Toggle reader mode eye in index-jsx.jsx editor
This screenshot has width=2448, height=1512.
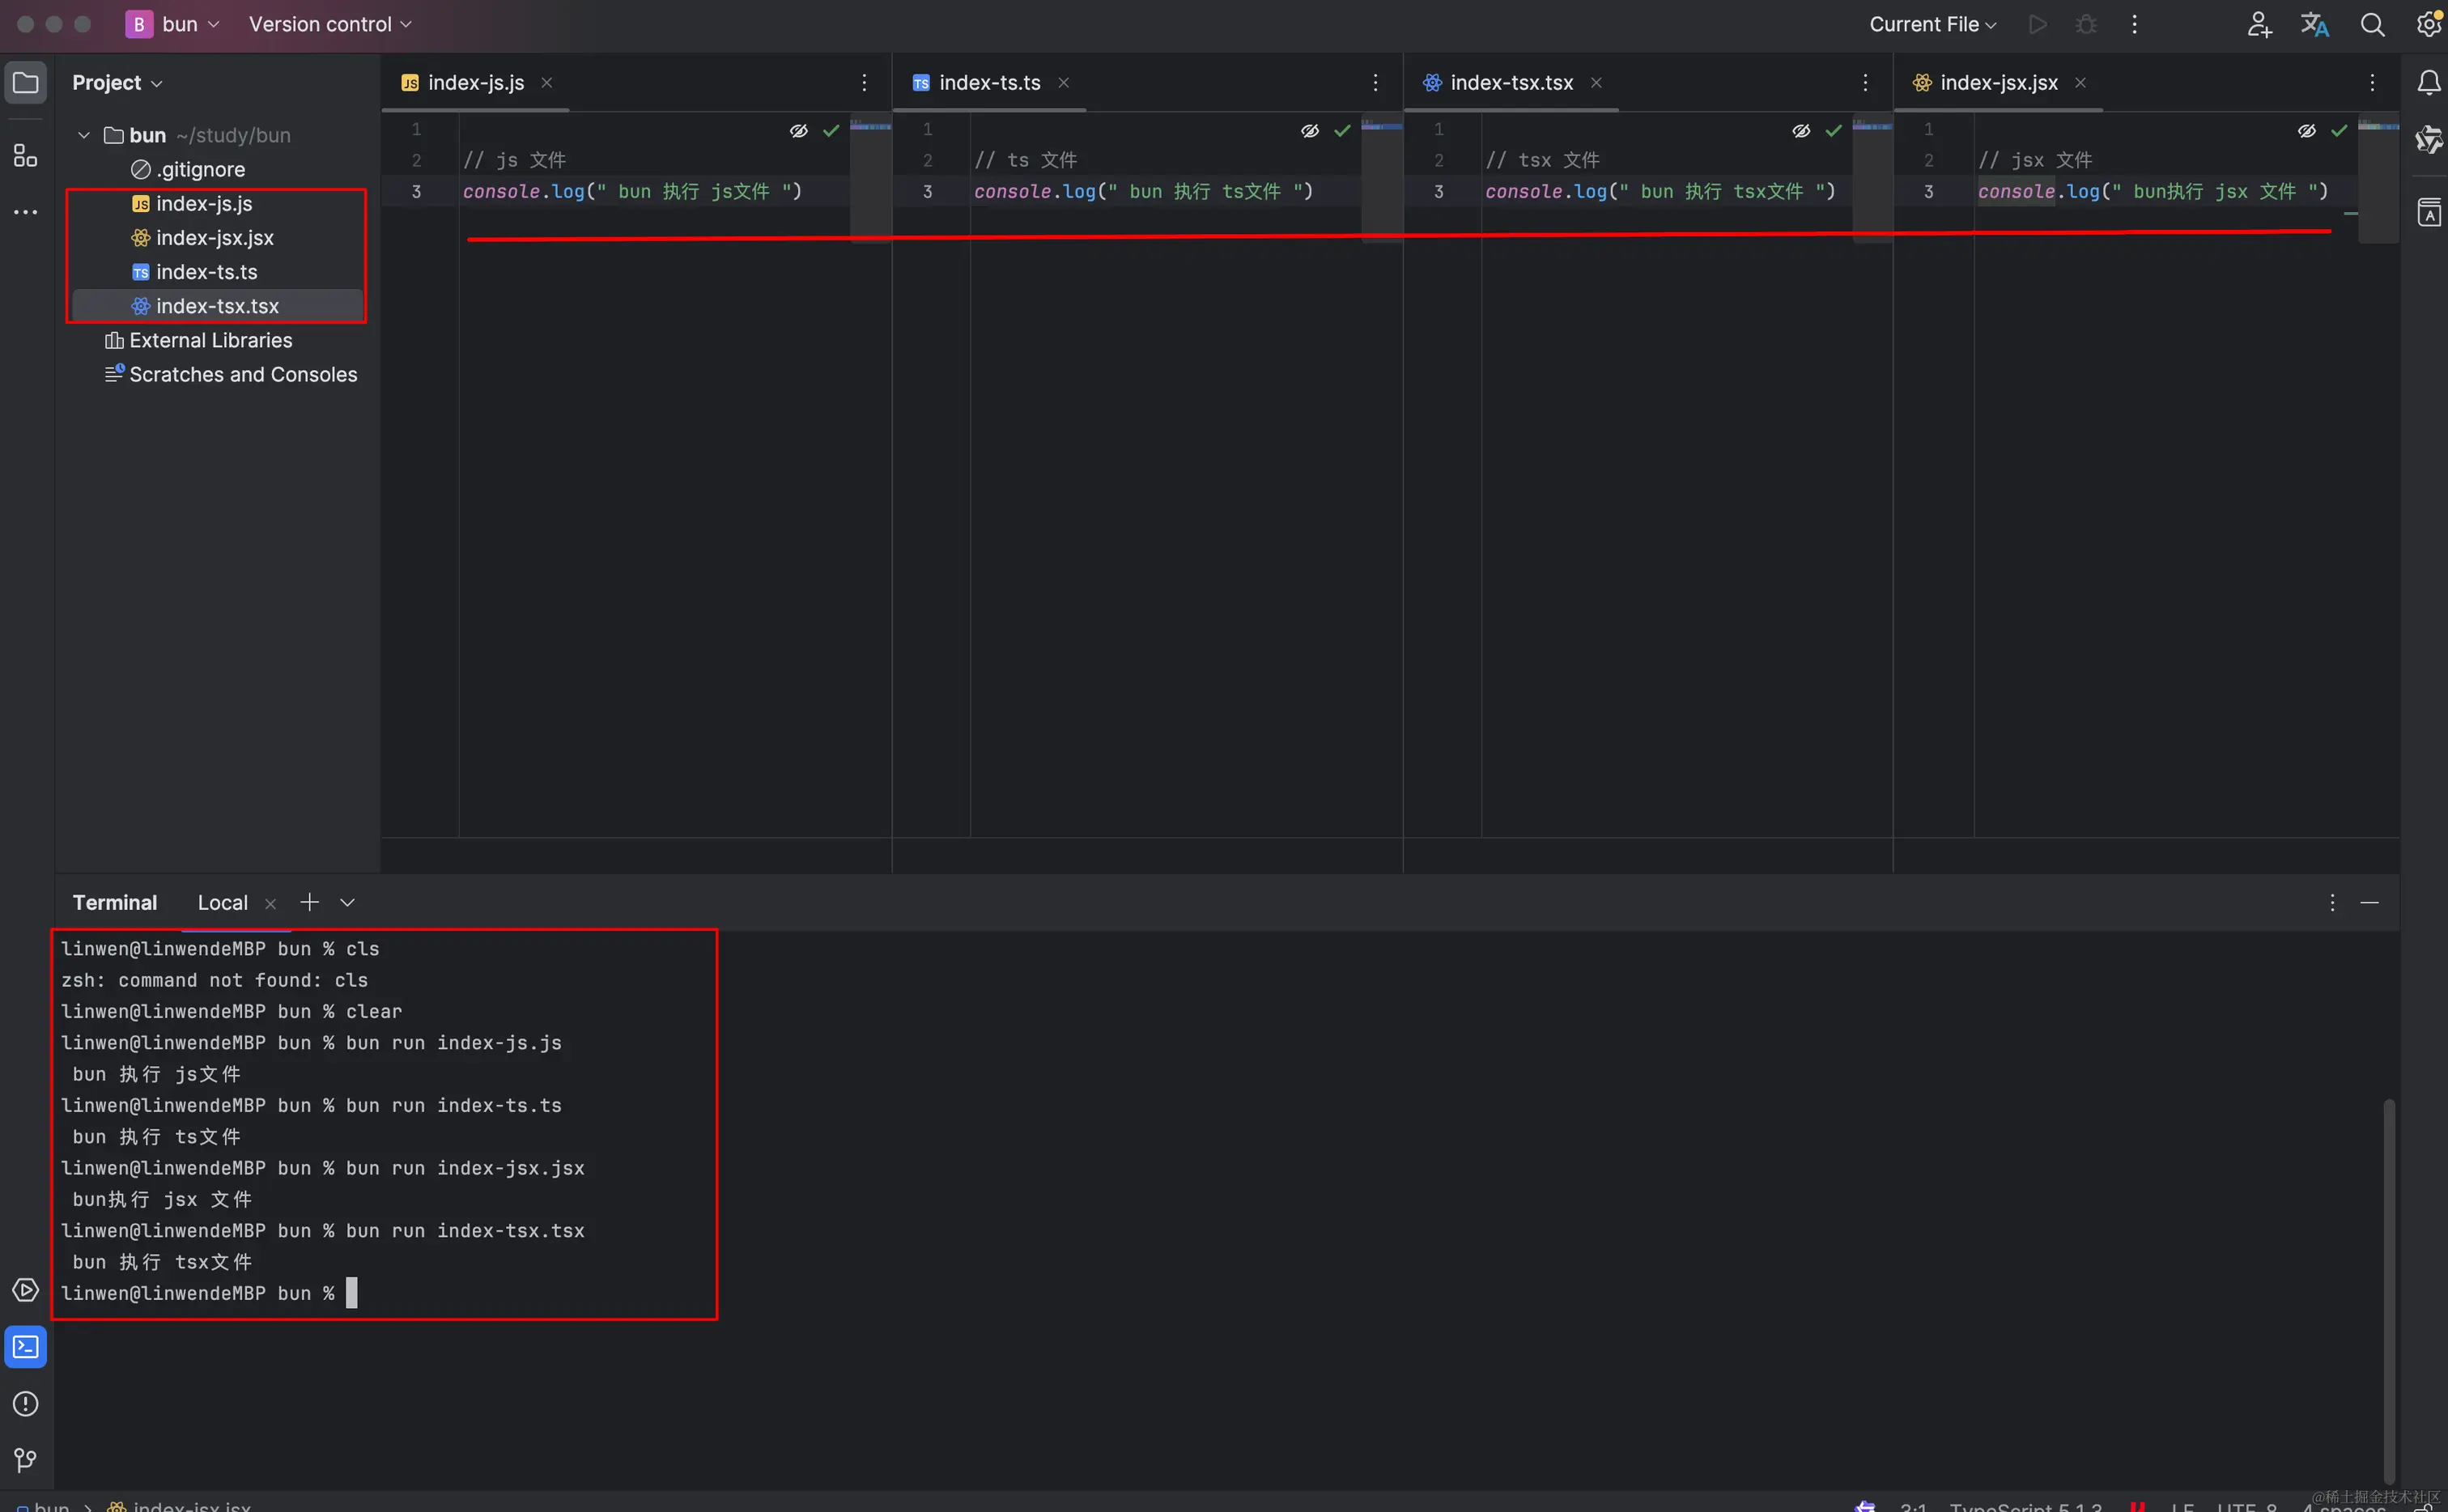click(x=2306, y=131)
